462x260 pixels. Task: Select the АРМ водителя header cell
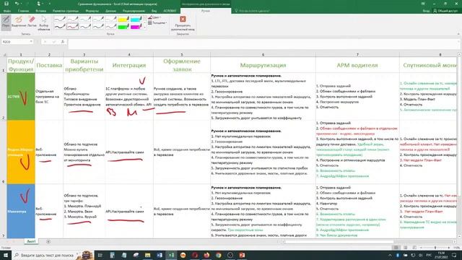pos(357,65)
